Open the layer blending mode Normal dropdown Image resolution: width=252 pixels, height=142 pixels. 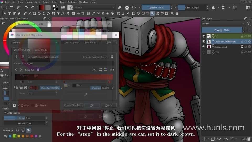click(x=223, y=24)
